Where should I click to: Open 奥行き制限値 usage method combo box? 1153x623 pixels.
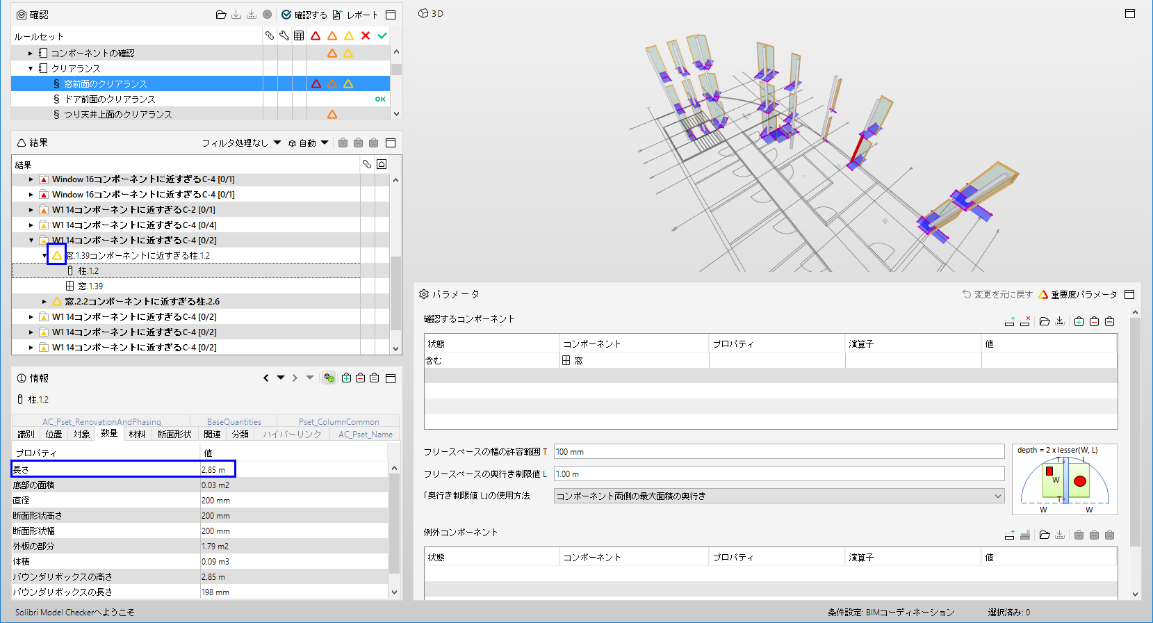click(x=779, y=496)
